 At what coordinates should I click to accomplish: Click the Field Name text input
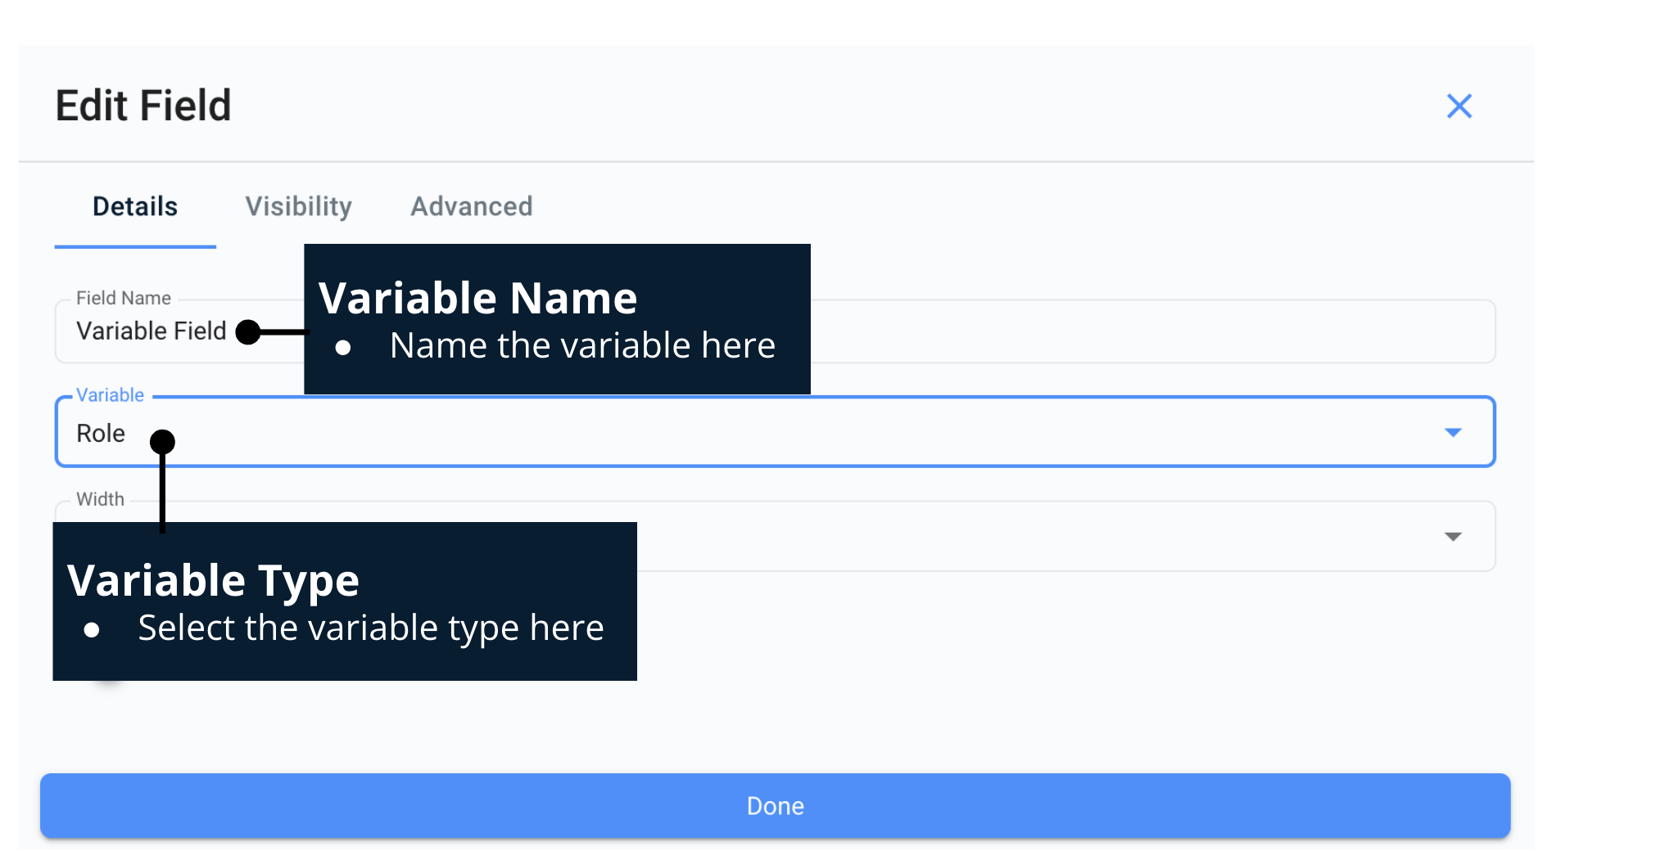coord(1147,331)
